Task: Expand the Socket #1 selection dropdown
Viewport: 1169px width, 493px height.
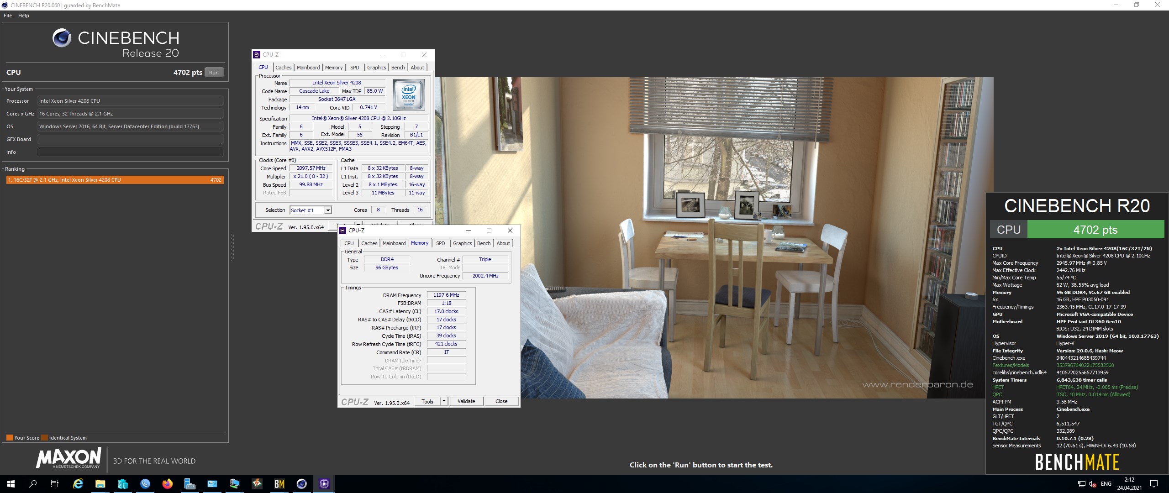Action: pos(327,210)
